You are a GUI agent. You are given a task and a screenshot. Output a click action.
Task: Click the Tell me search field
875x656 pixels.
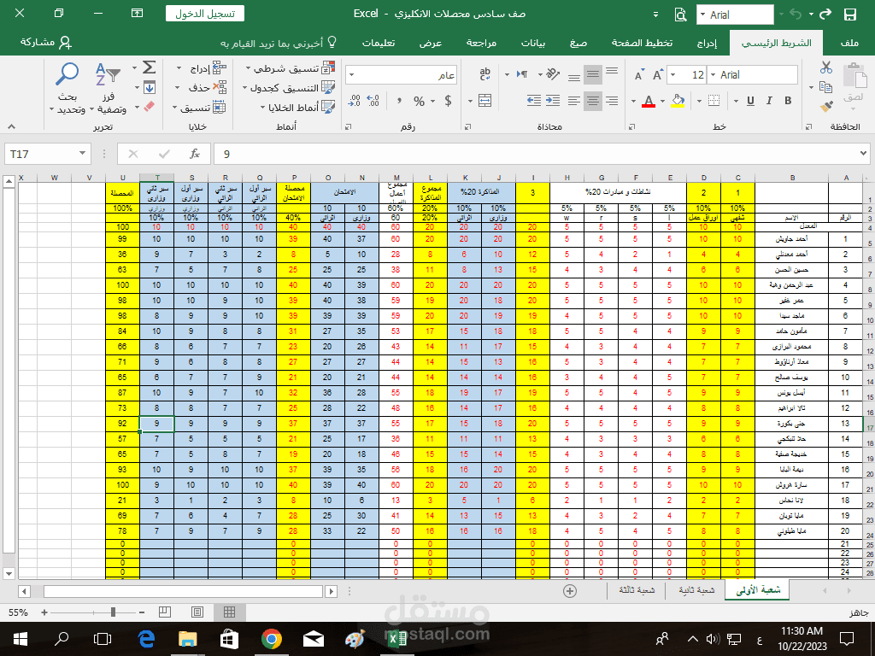pyautogui.click(x=279, y=43)
